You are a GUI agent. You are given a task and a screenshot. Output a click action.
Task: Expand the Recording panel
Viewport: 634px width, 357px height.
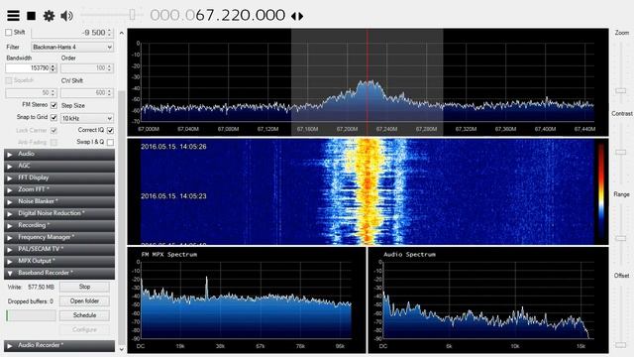[x=59, y=225]
